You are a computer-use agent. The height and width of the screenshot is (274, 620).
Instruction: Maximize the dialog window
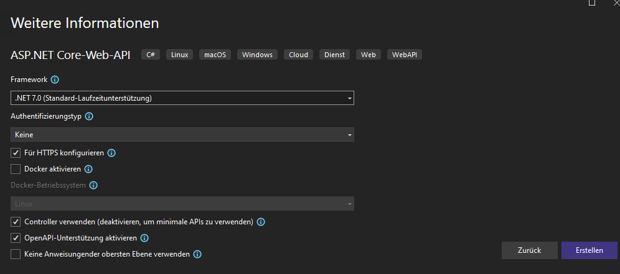coord(592,2)
